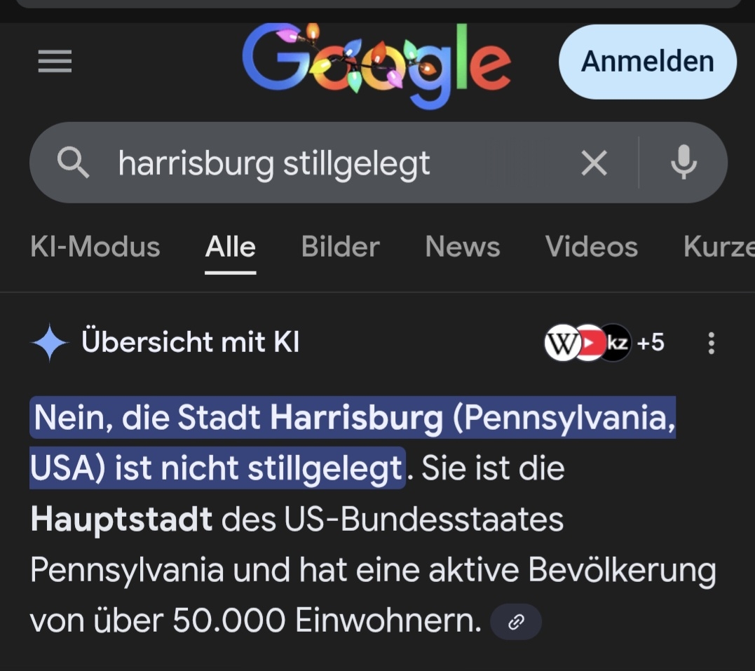This screenshot has height=671, width=755.
Task: Clear the search query with X
Action: 594,163
